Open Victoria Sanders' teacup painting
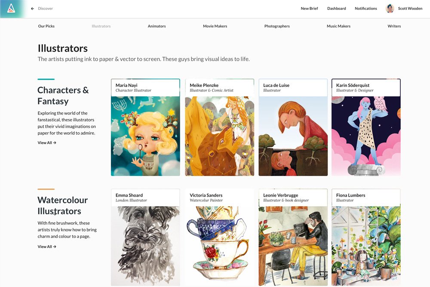Viewport: 430px width, 287px height. [x=219, y=246]
